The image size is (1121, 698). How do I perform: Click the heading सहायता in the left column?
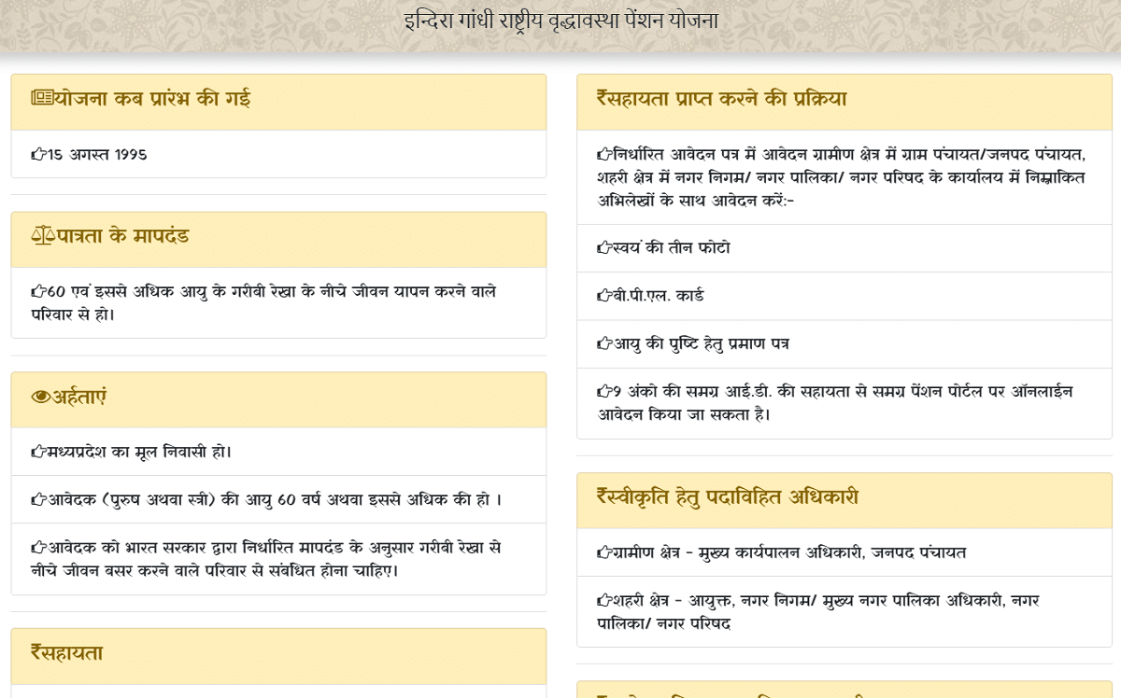[x=74, y=652]
